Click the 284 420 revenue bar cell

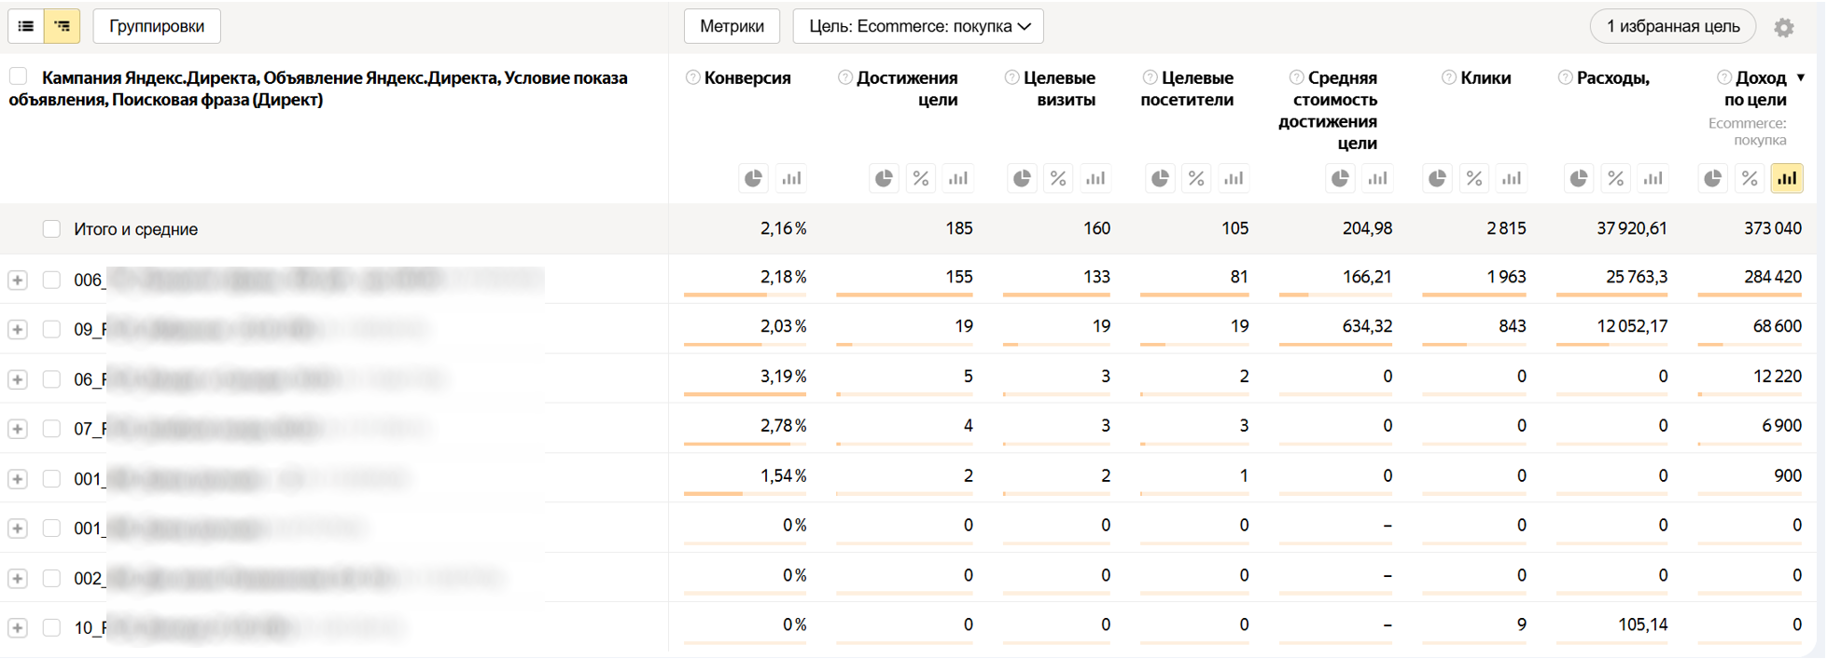click(x=1750, y=278)
